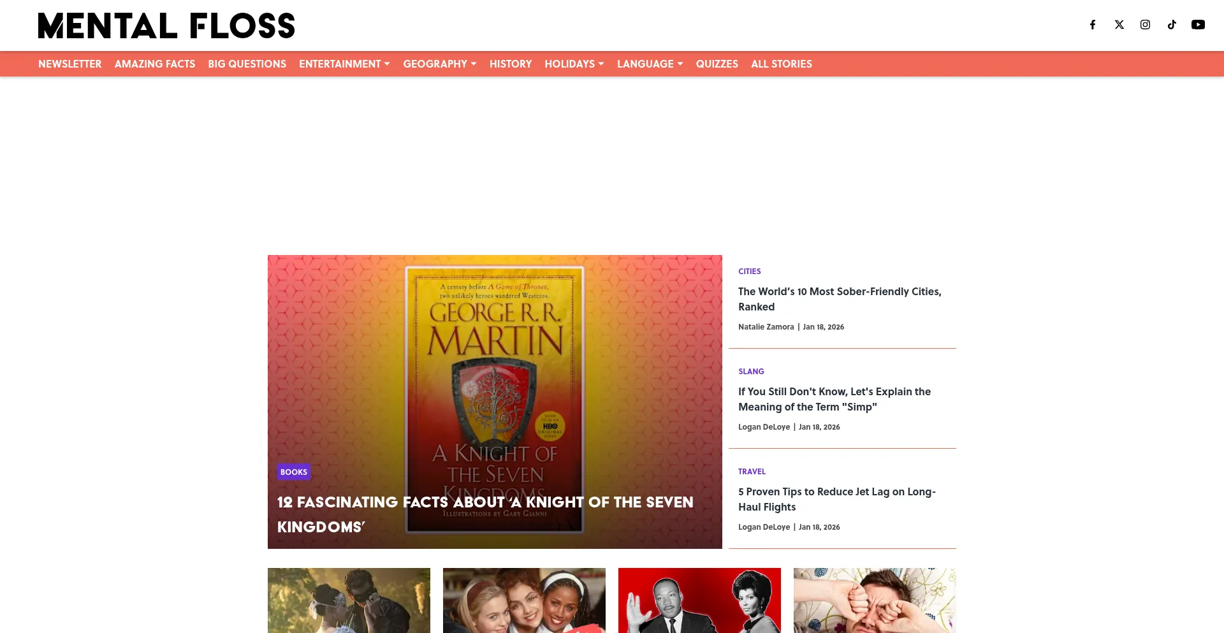This screenshot has width=1224, height=633.
Task: Open the Mental Floss Facebook page icon
Action: click(x=1092, y=25)
